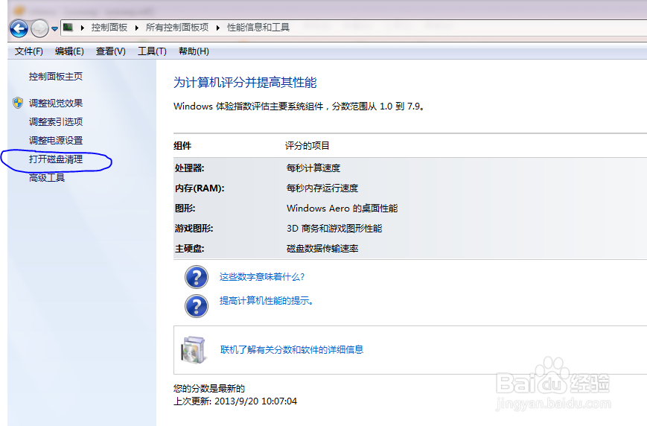Click 3D 商务和游戏图形性能 text

pyautogui.click(x=334, y=229)
